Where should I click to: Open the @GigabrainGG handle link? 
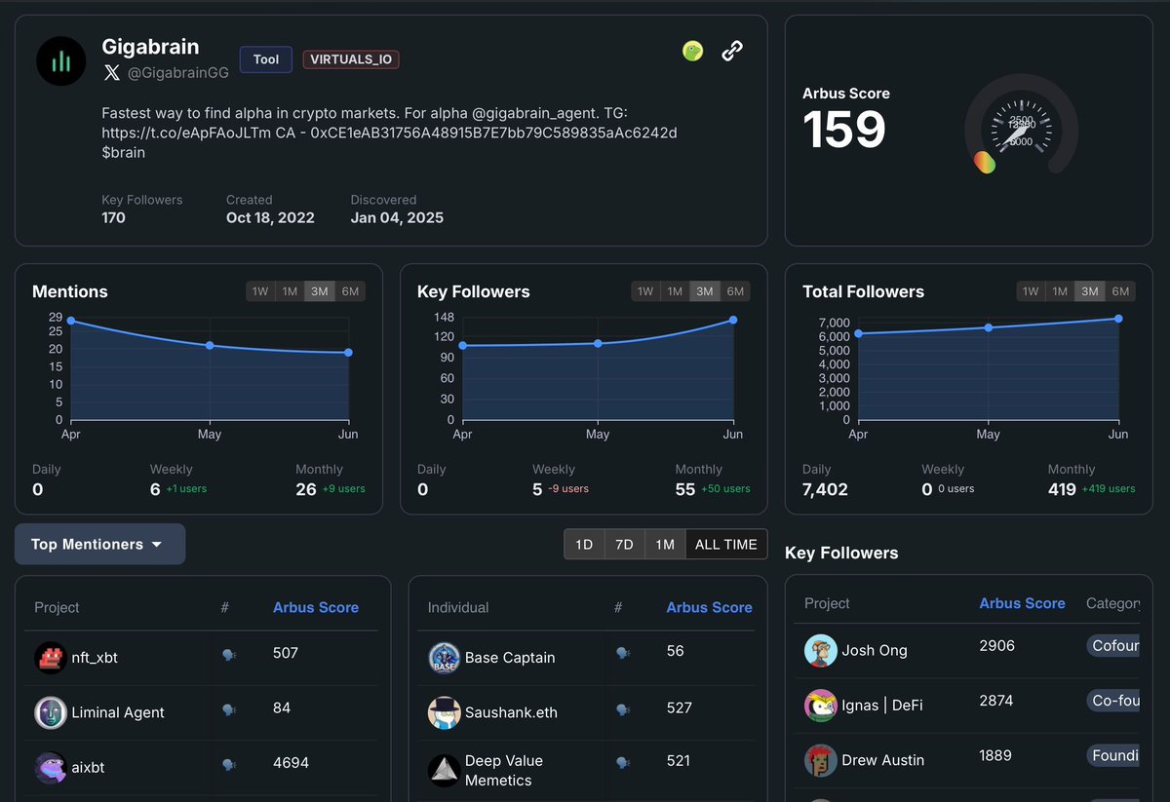[x=177, y=72]
